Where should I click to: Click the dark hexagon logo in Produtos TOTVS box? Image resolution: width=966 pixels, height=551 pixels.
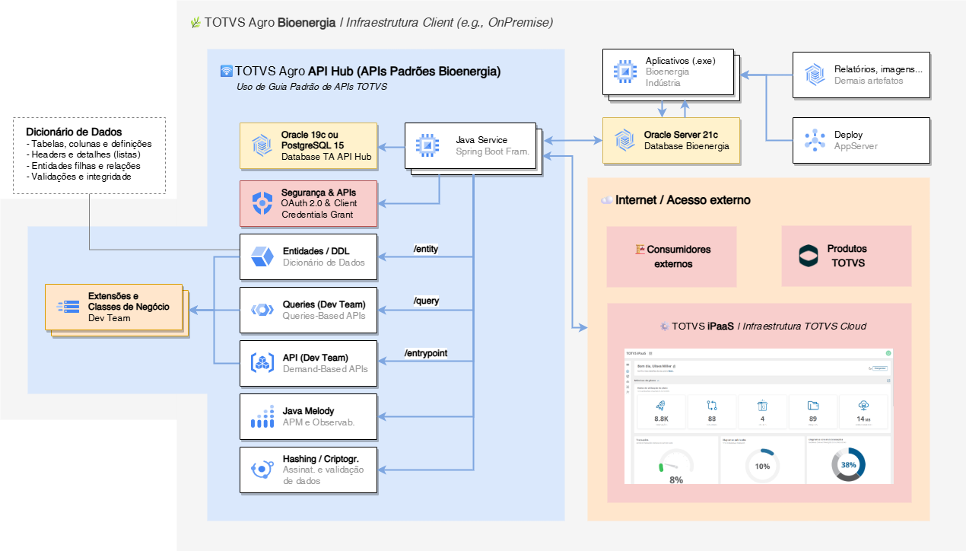click(x=809, y=256)
